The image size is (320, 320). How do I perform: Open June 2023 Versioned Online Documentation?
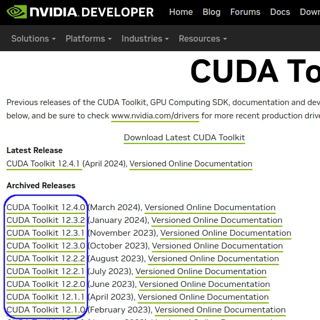pos(204,284)
